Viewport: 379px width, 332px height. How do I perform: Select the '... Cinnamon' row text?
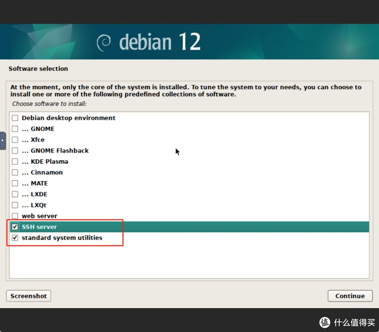coord(42,172)
